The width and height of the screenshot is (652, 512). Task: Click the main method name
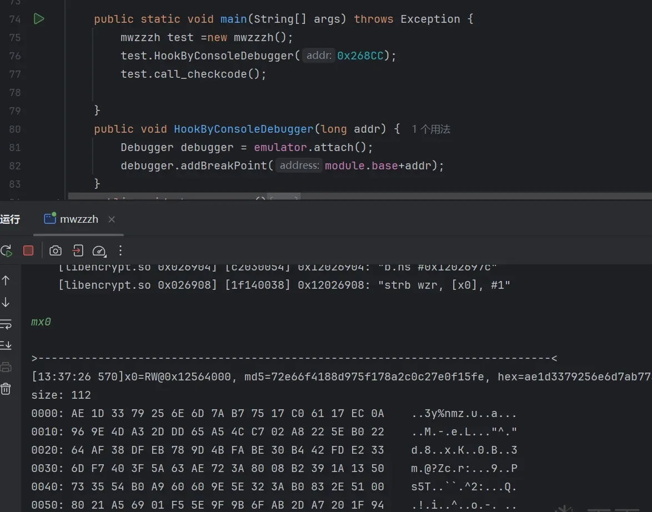pyautogui.click(x=234, y=19)
